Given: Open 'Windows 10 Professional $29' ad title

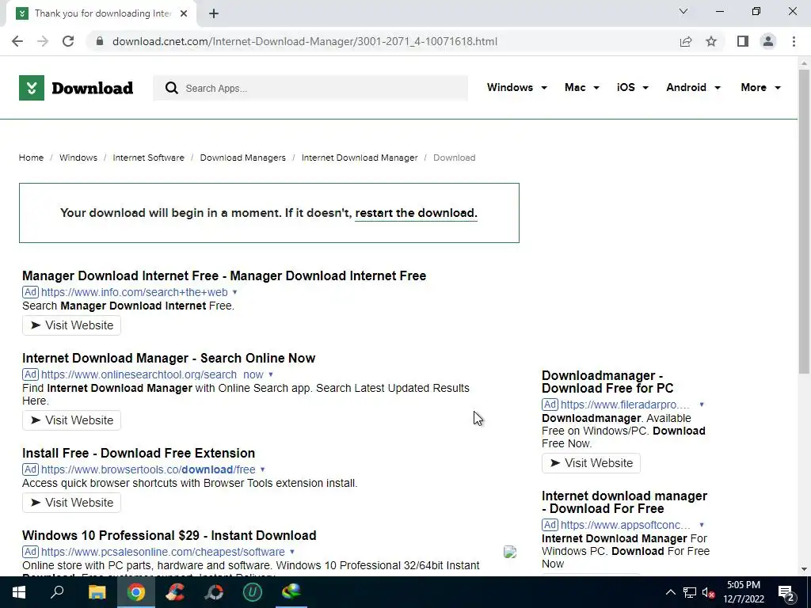Looking at the screenshot, I should 169,535.
